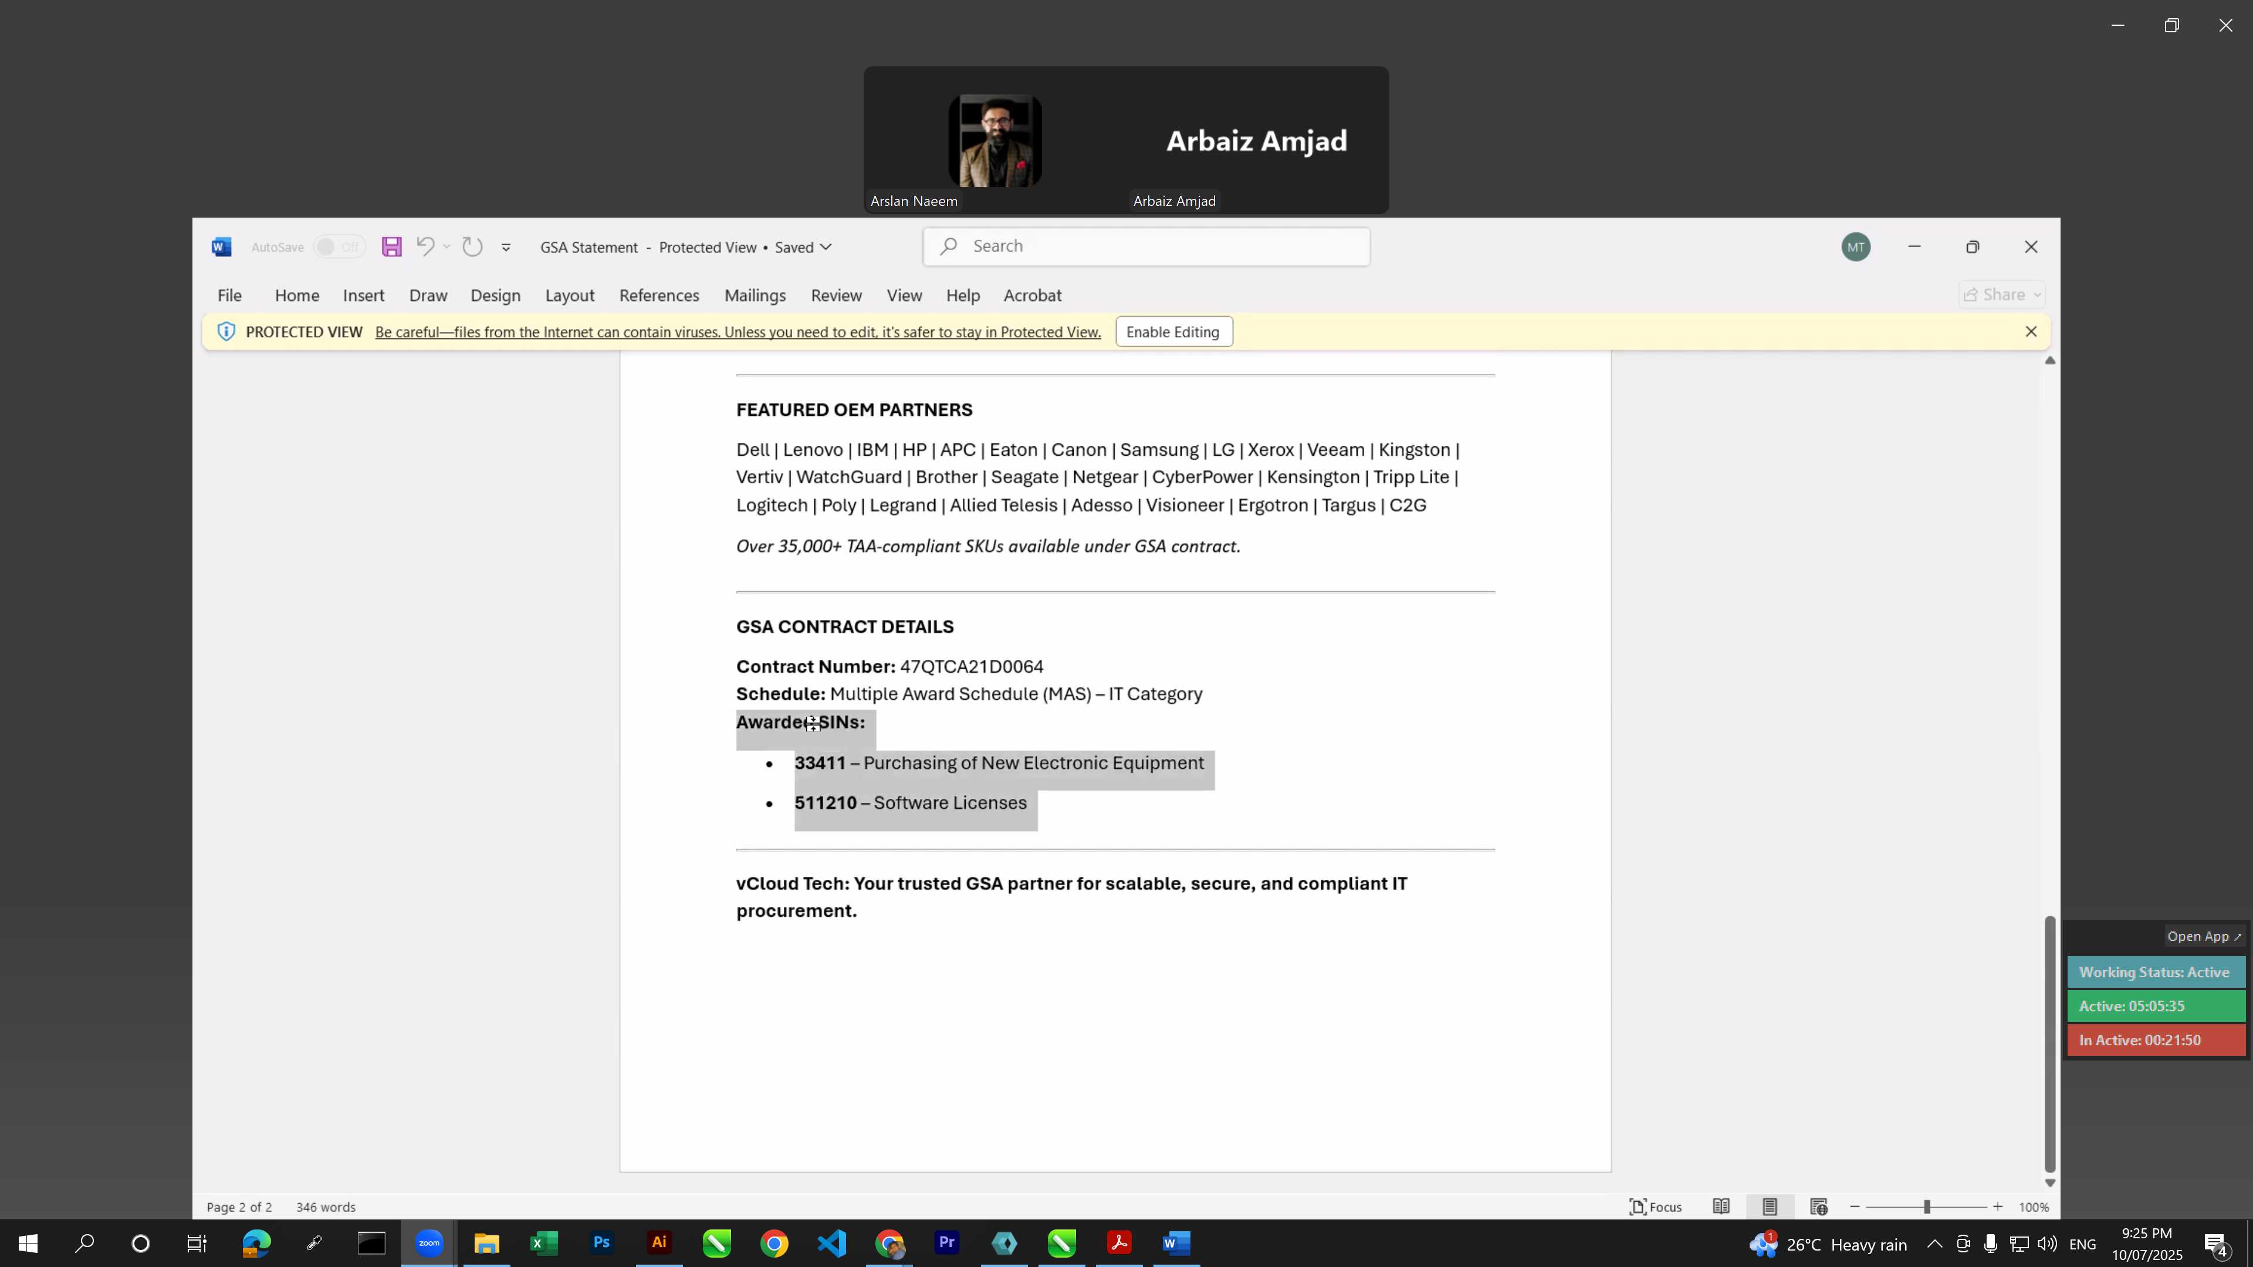Image resolution: width=2253 pixels, height=1267 pixels.
Task: Click the zoom slider handle
Action: tap(1927, 1207)
